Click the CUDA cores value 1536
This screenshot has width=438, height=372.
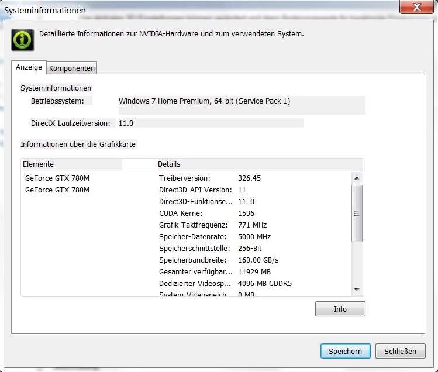coord(246,213)
